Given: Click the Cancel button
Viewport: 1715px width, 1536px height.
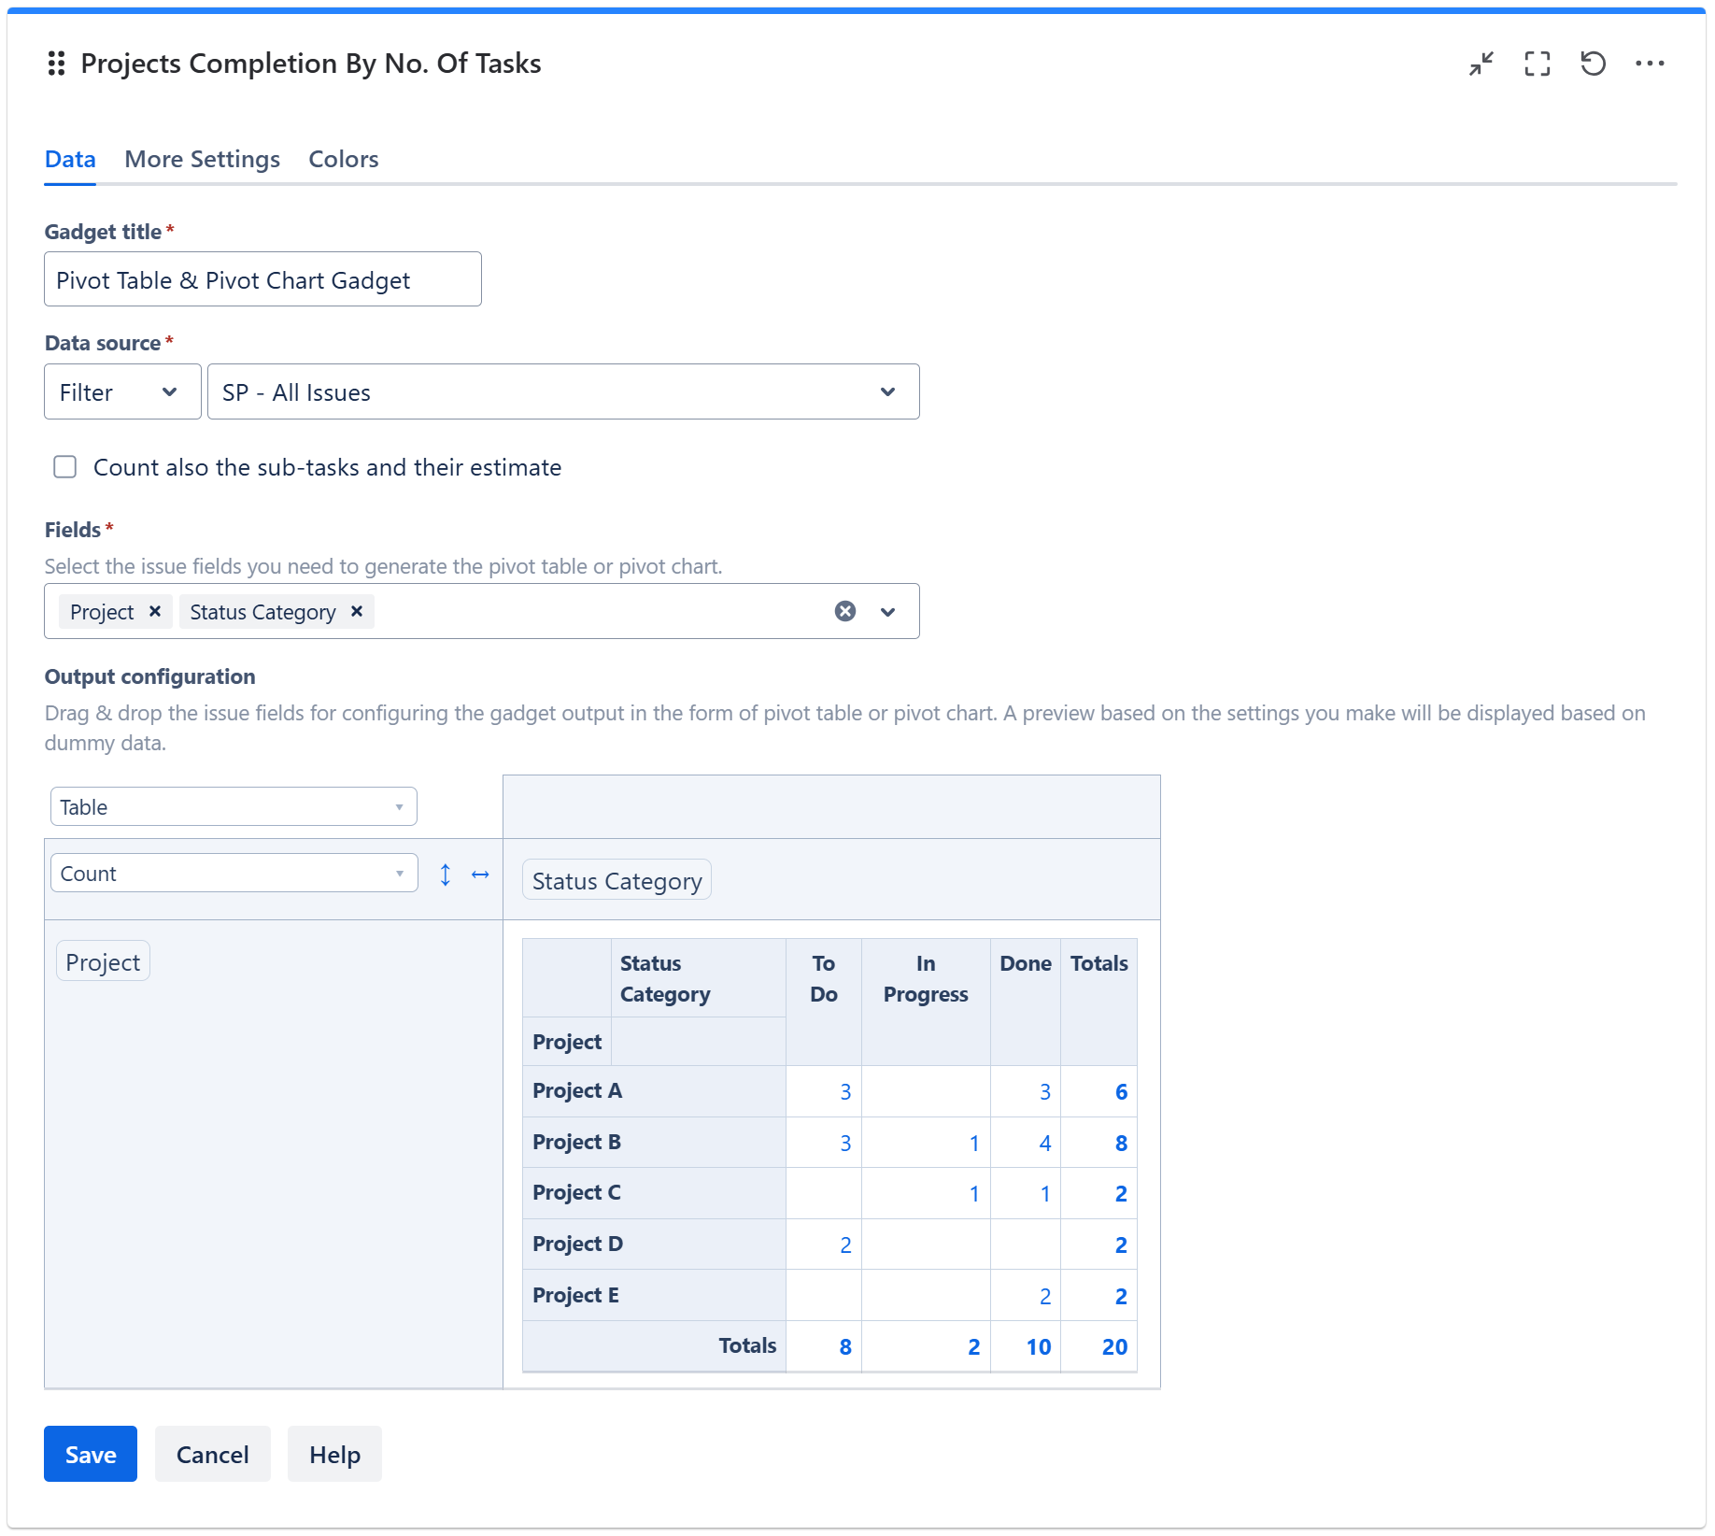Looking at the screenshot, I should point(212,1455).
